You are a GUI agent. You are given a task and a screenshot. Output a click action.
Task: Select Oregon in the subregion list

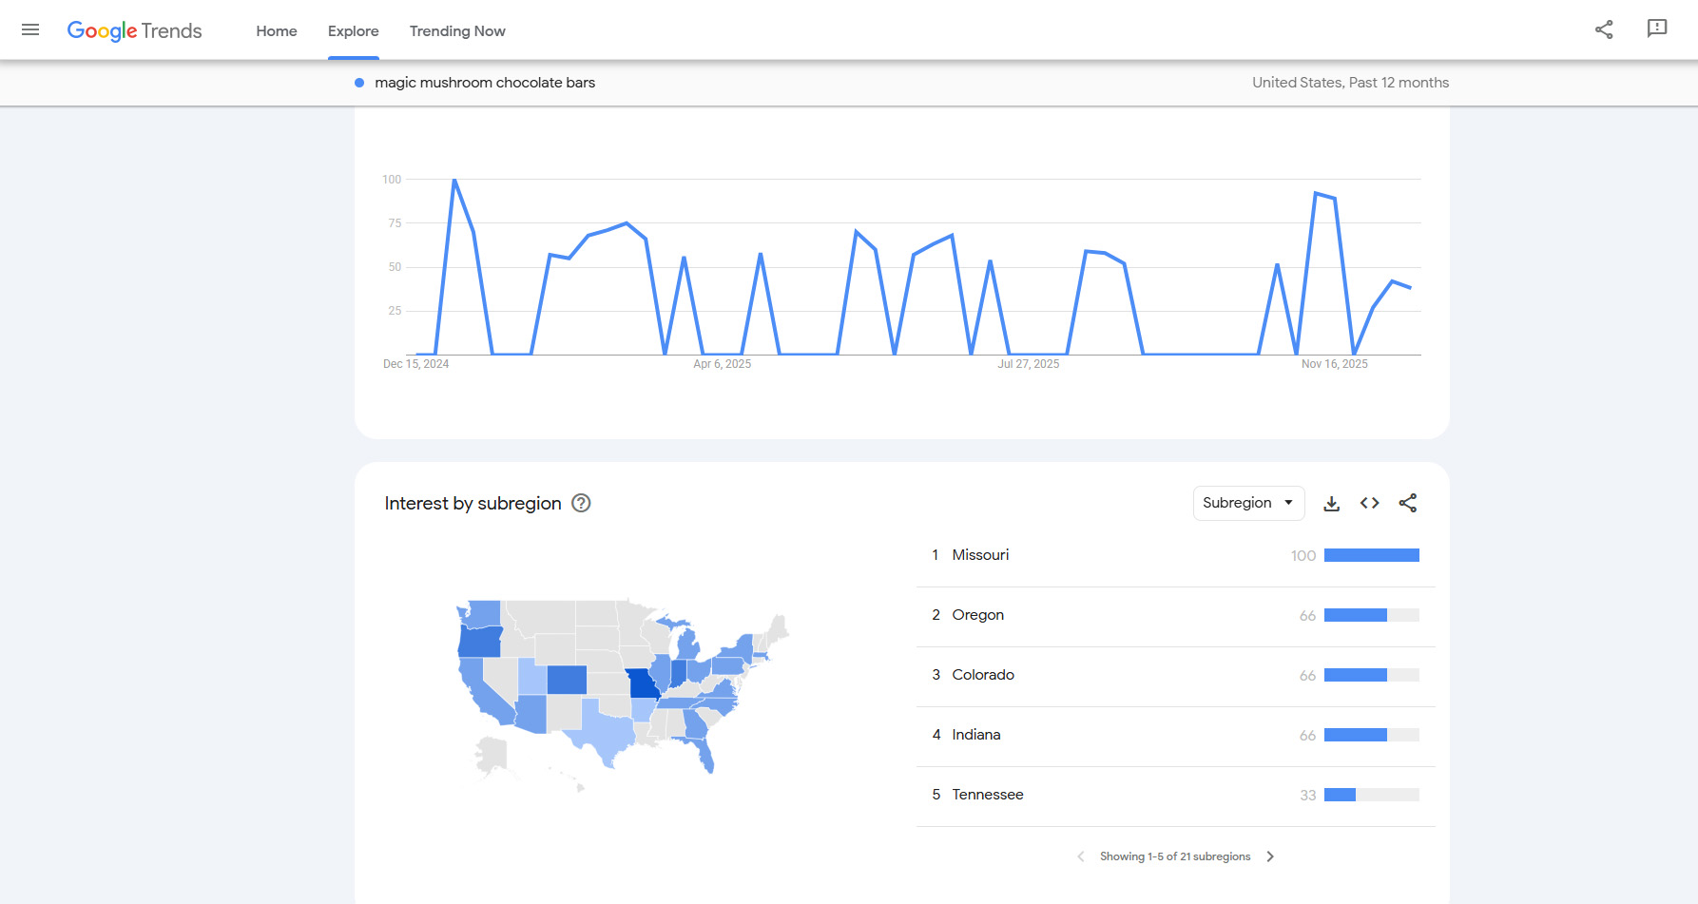coord(977,615)
